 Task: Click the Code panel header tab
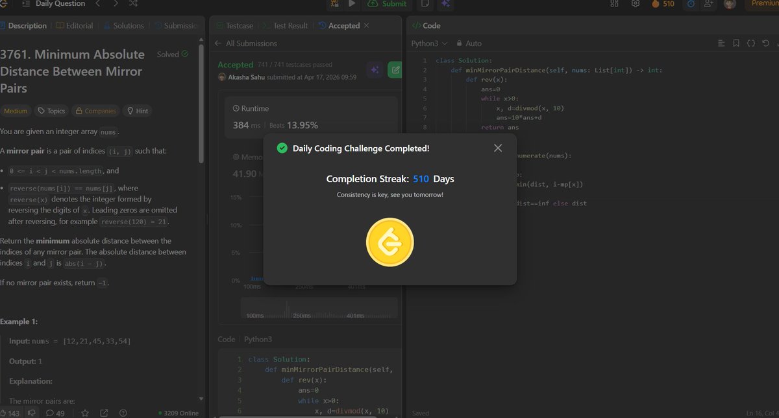click(427, 26)
